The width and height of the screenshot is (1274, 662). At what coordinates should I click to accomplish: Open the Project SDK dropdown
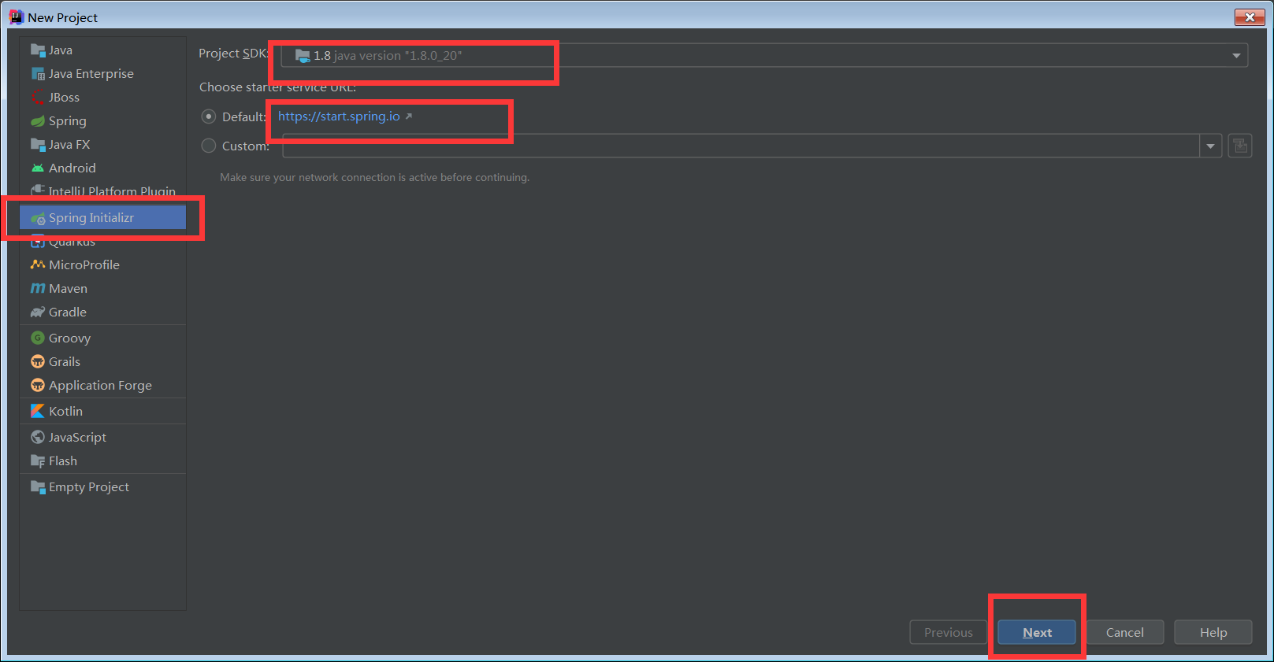[x=764, y=55]
